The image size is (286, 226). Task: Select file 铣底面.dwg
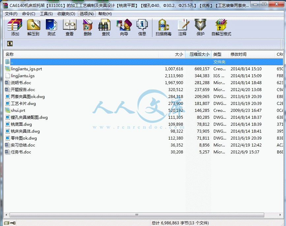(x=21, y=124)
